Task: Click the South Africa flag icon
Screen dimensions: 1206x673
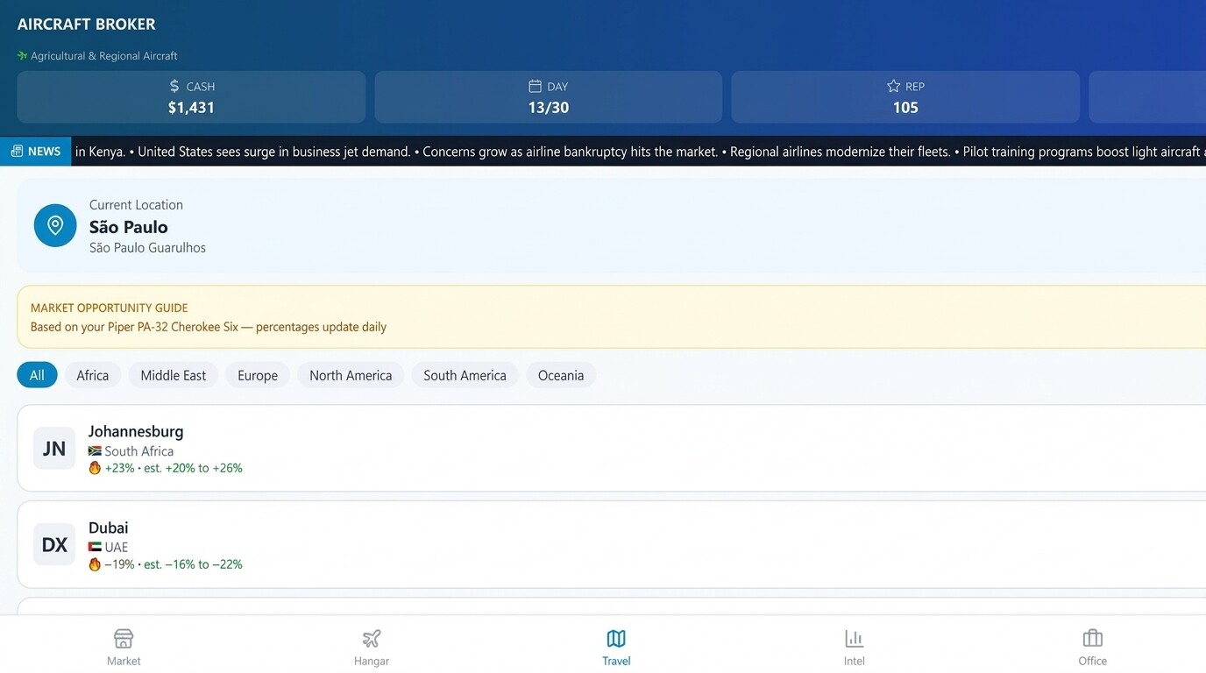Action: point(95,451)
